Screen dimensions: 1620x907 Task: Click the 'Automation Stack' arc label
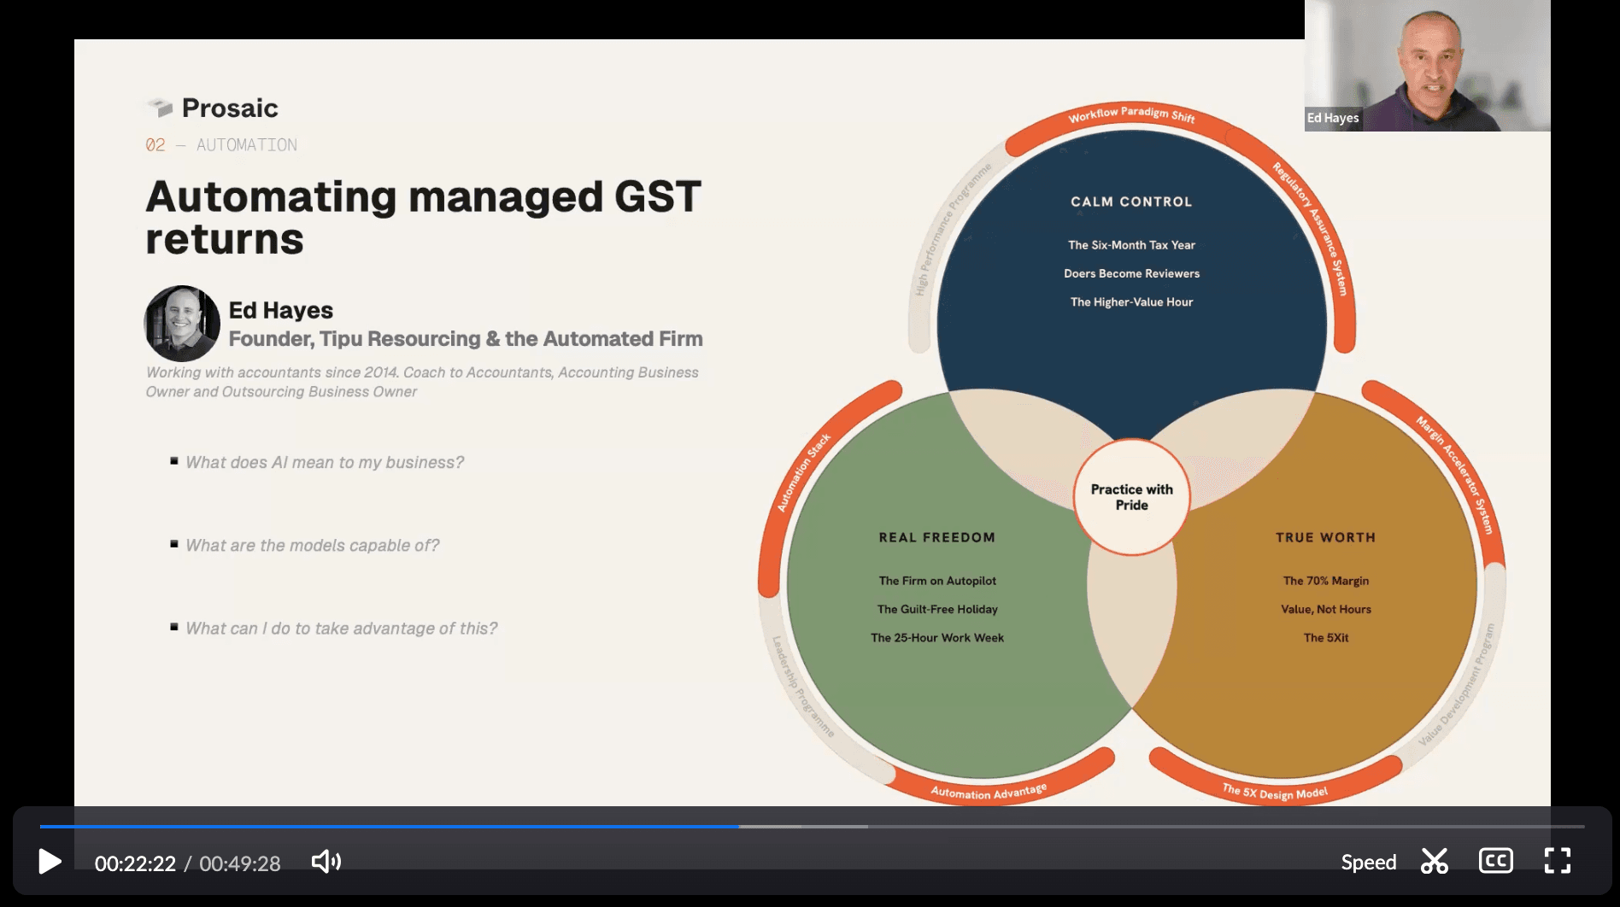(x=803, y=473)
